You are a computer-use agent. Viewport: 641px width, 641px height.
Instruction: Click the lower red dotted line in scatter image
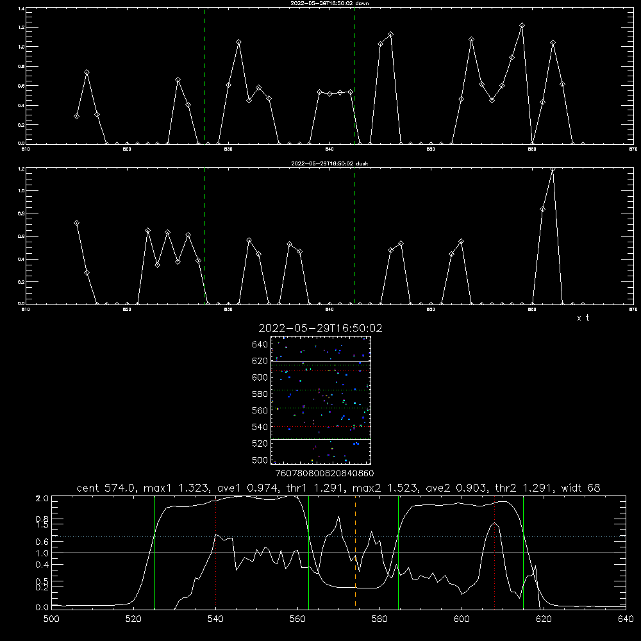pos(320,426)
